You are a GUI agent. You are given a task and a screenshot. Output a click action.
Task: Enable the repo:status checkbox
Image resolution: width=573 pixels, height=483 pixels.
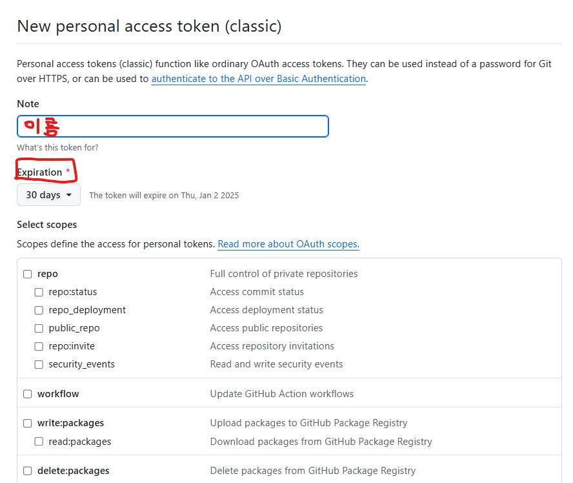point(39,292)
